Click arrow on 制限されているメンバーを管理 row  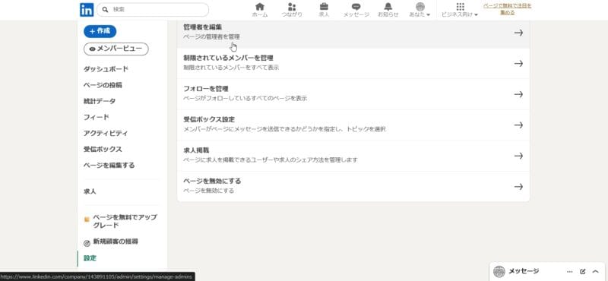coord(518,64)
